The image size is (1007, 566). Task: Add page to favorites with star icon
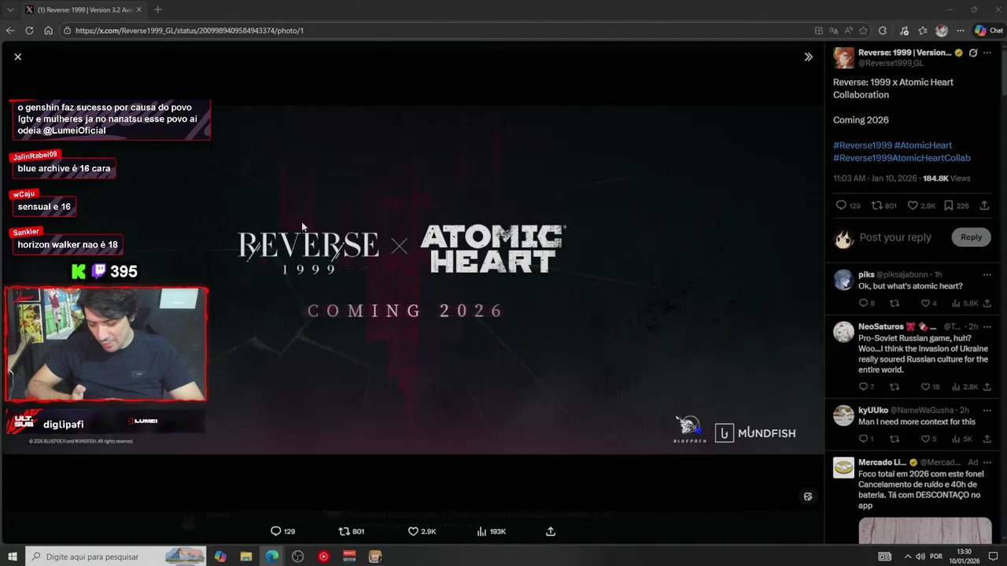click(x=863, y=31)
